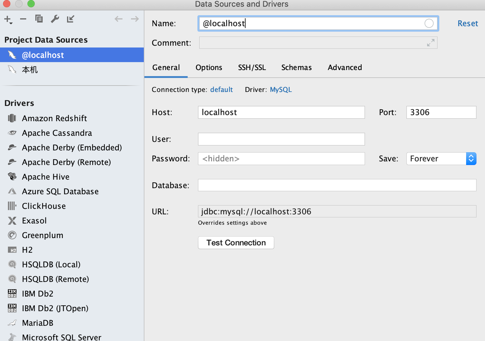Open the Advanced tab

pos(345,67)
